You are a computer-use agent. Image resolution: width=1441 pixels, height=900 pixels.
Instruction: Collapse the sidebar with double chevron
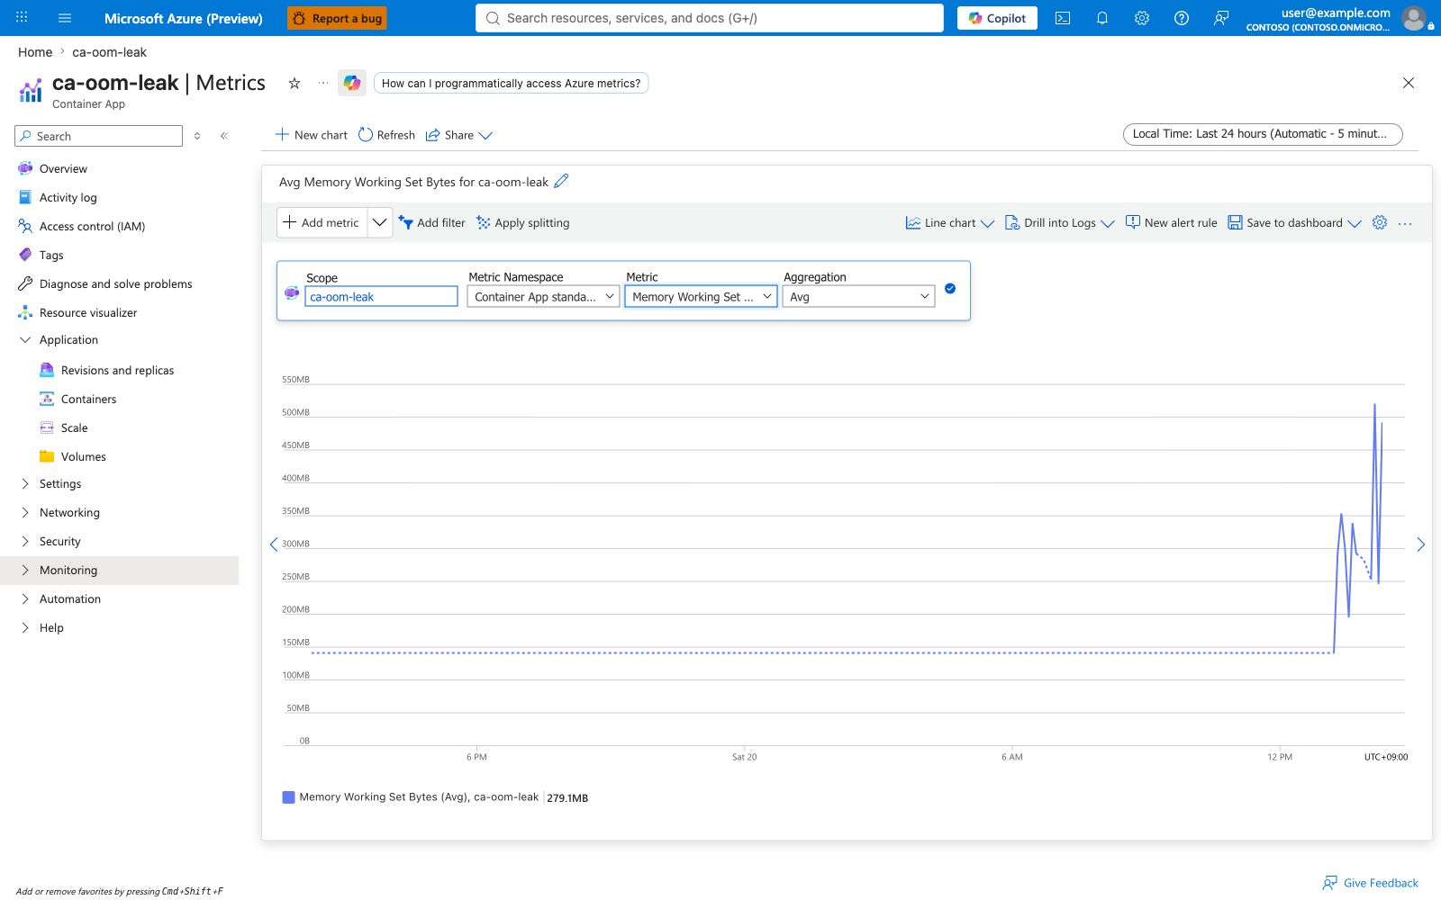tap(224, 136)
